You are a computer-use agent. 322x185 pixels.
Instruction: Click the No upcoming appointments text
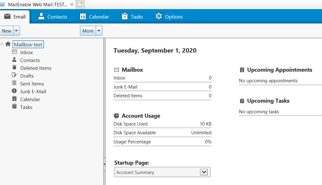coord(268,81)
